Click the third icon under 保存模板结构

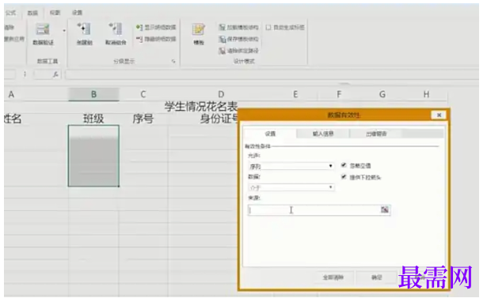(x=222, y=51)
